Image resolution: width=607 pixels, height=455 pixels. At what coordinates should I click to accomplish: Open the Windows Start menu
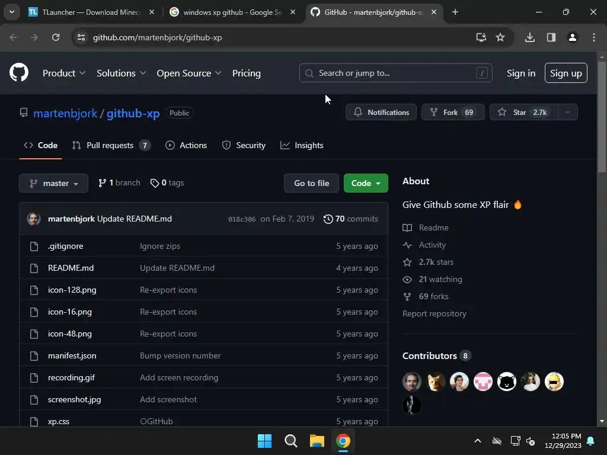tap(265, 441)
